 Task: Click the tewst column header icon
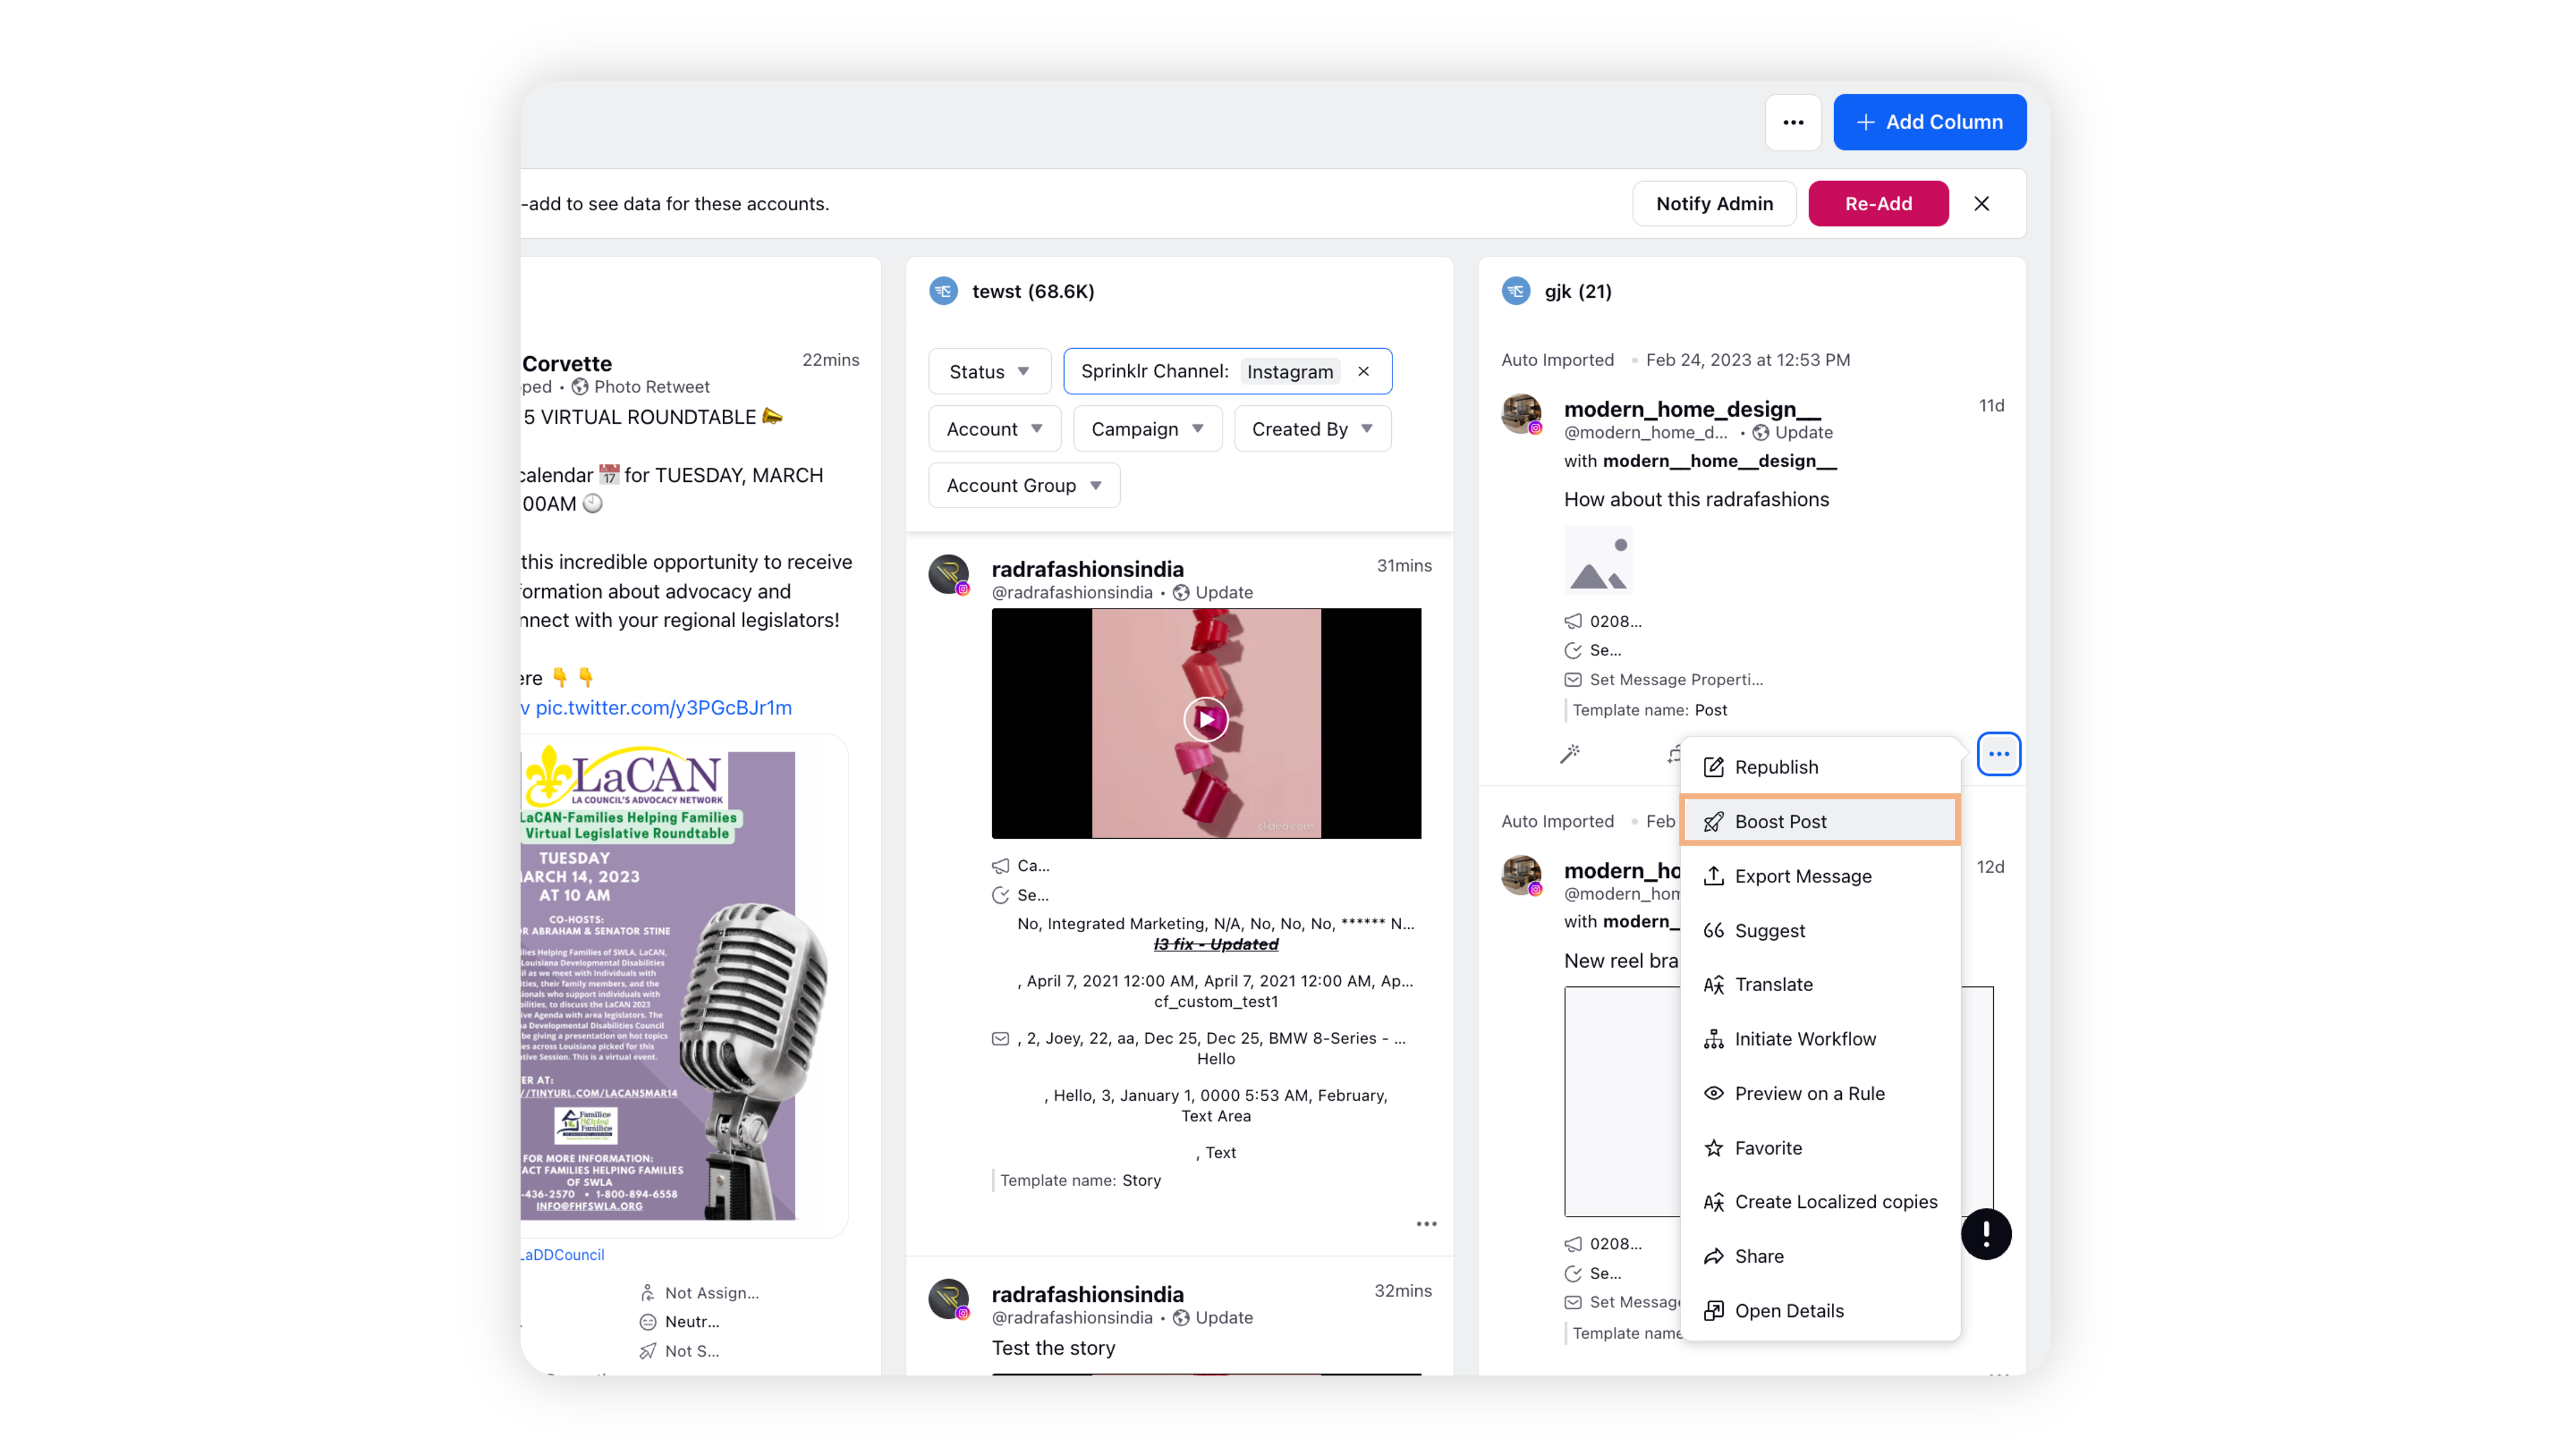click(943, 291)
